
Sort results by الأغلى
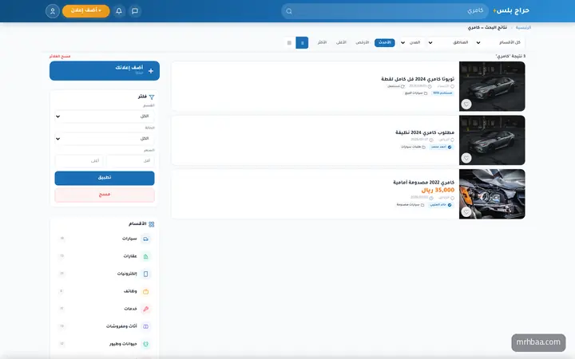(x=342, y=43)
